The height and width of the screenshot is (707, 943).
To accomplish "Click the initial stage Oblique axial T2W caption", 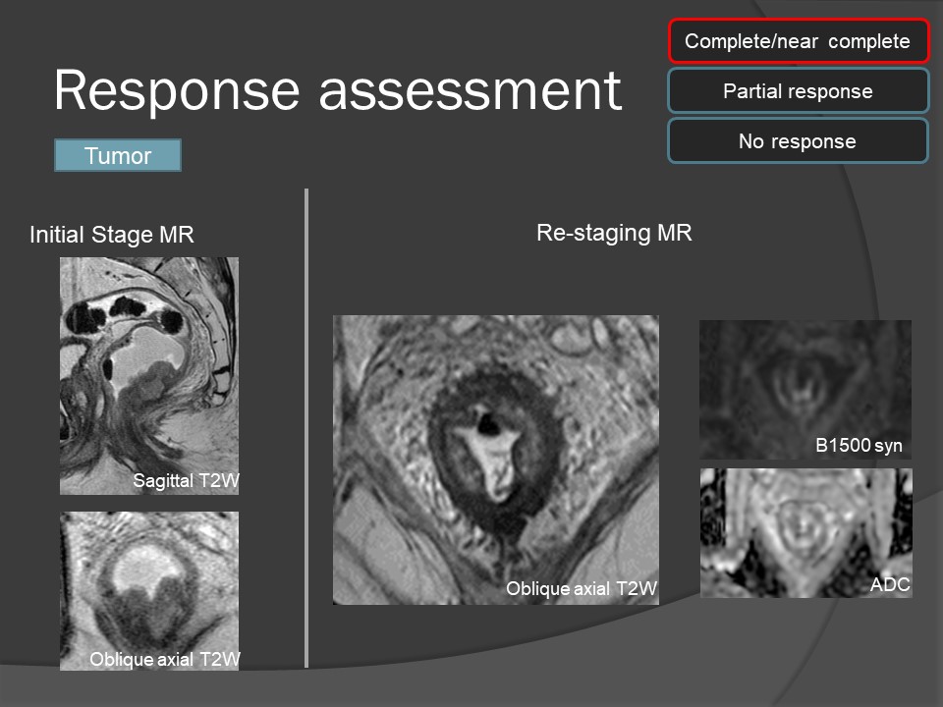I will tap(164, 659).
